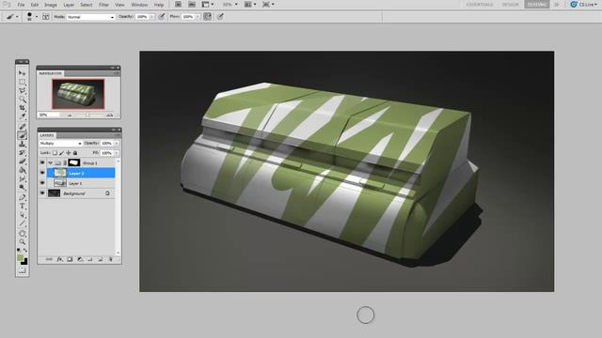Hide the Group 1 layer group
Screen dimensions: 602x338
(x=42, y=162)
